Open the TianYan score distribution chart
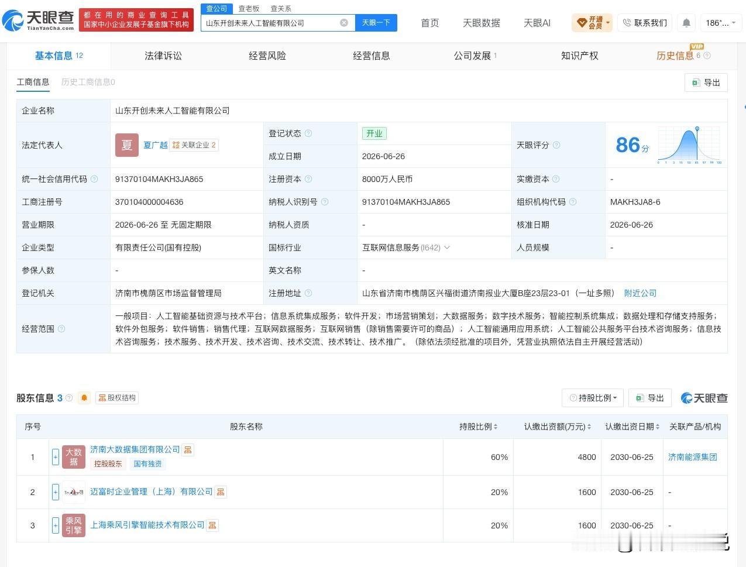Image resolution: width=746 pixels, height=567 pixels. coord(690,145)
